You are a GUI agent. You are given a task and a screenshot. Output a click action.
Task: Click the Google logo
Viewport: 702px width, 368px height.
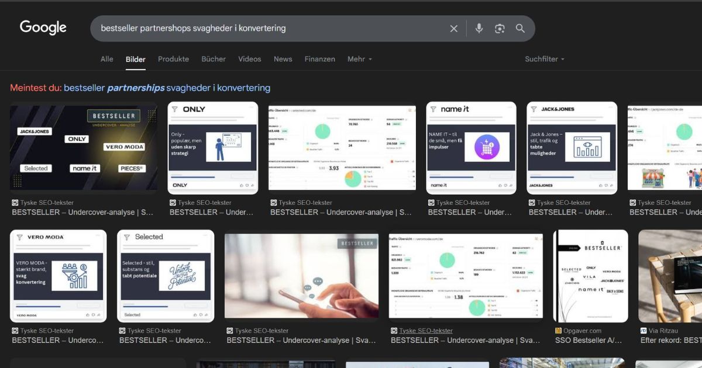point(43,27)
